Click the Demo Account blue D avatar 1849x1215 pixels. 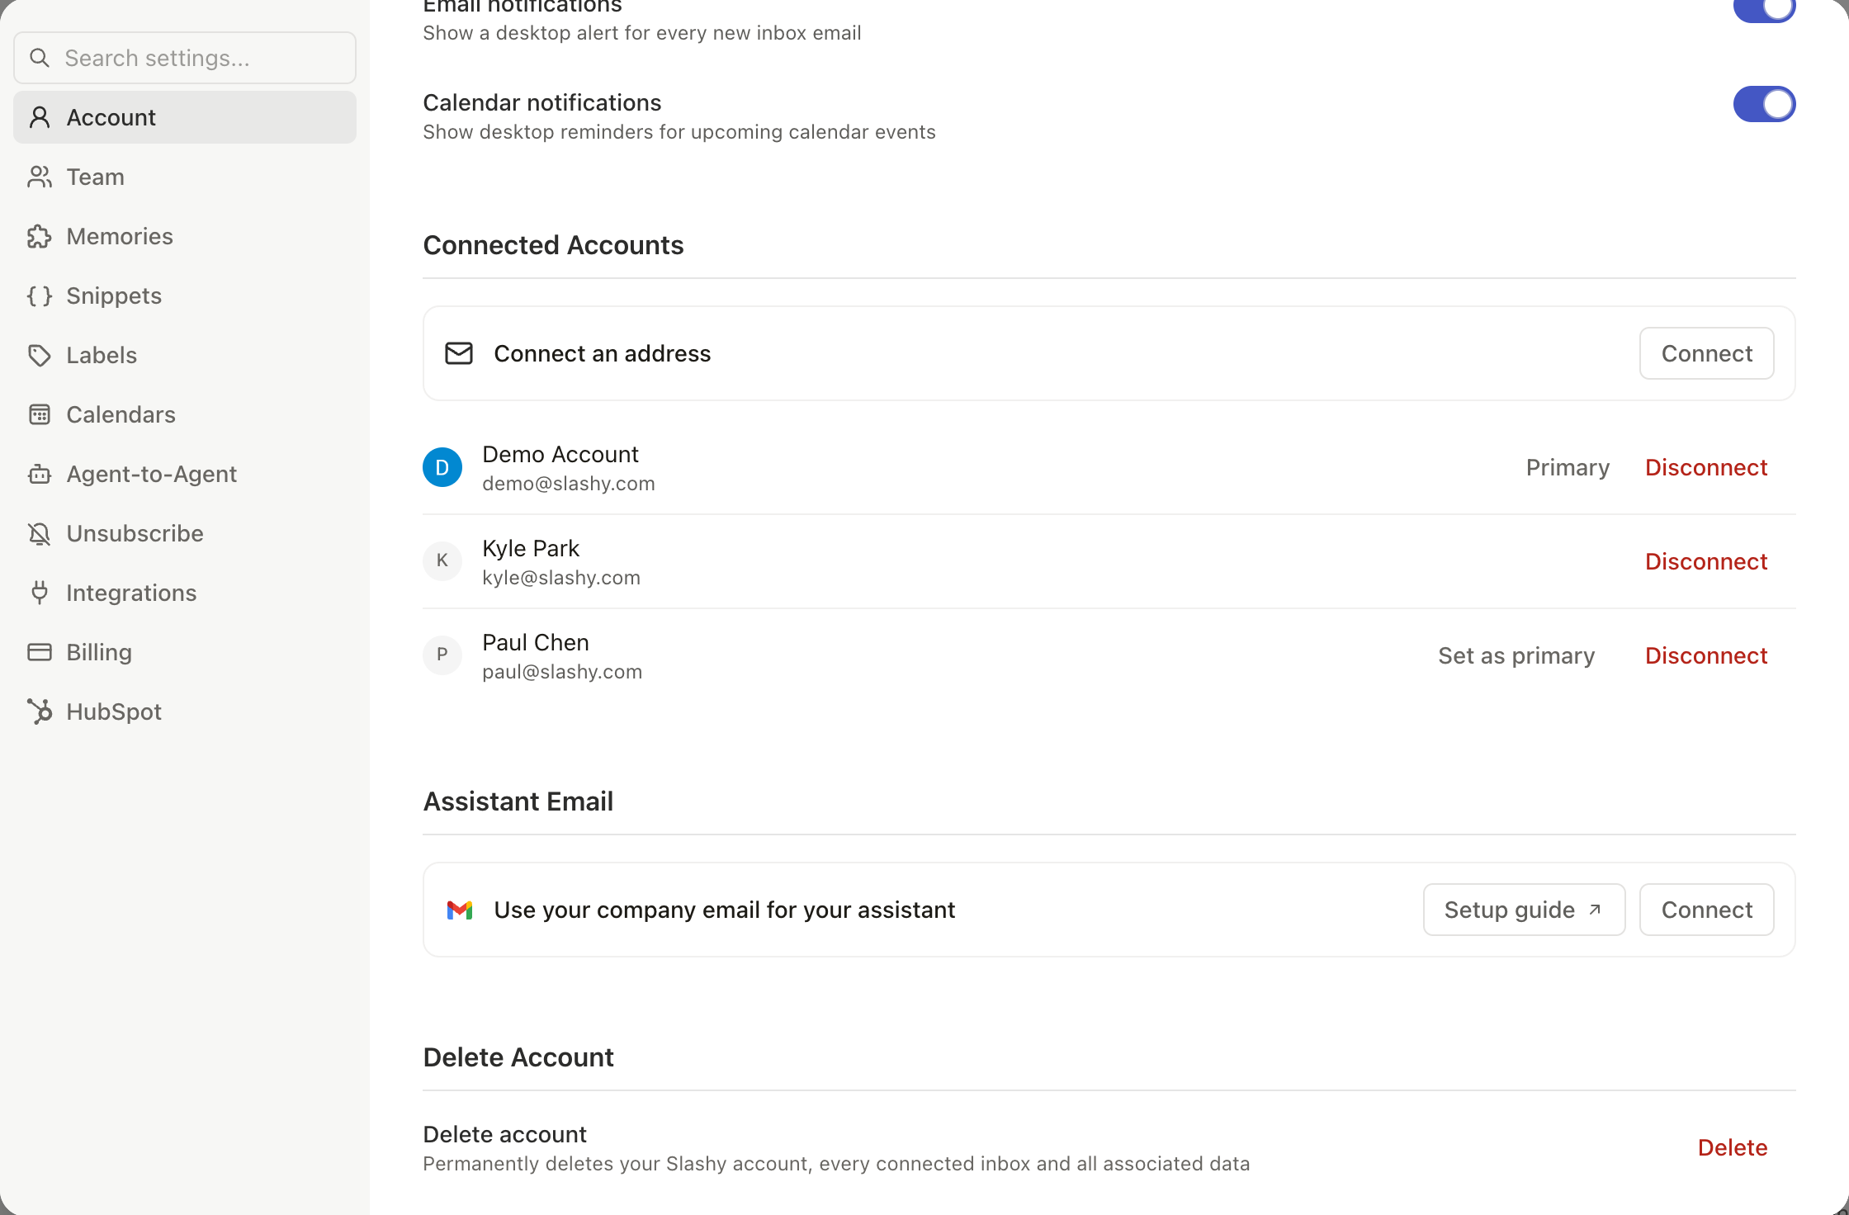pyautogui.click(x=442, y=467)
